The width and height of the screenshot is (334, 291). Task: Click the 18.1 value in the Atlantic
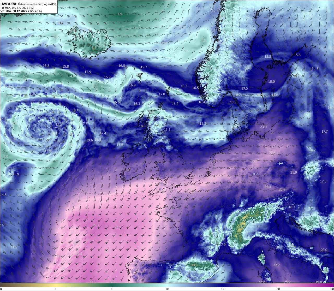coord(75,110)
